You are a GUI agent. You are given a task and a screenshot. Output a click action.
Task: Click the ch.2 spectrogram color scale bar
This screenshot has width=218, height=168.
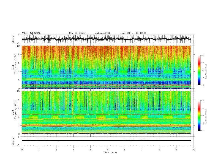pyautogui.click(x=199, y=116)
